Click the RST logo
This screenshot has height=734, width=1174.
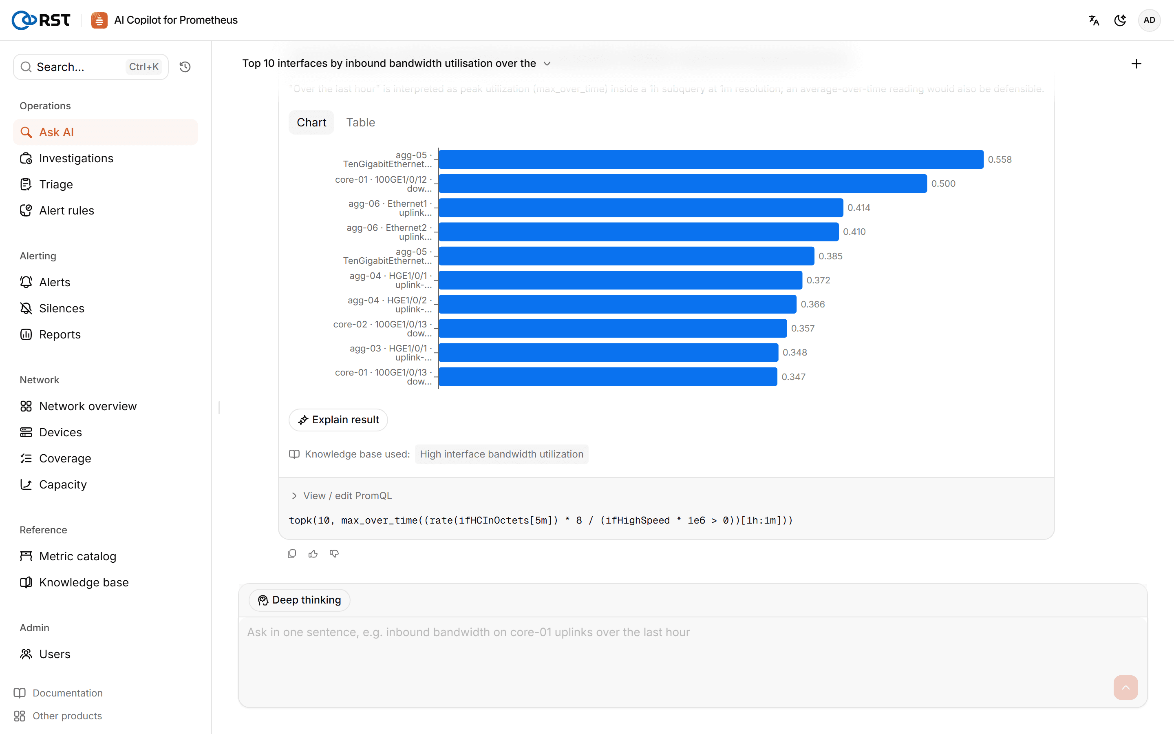[41, 20]
